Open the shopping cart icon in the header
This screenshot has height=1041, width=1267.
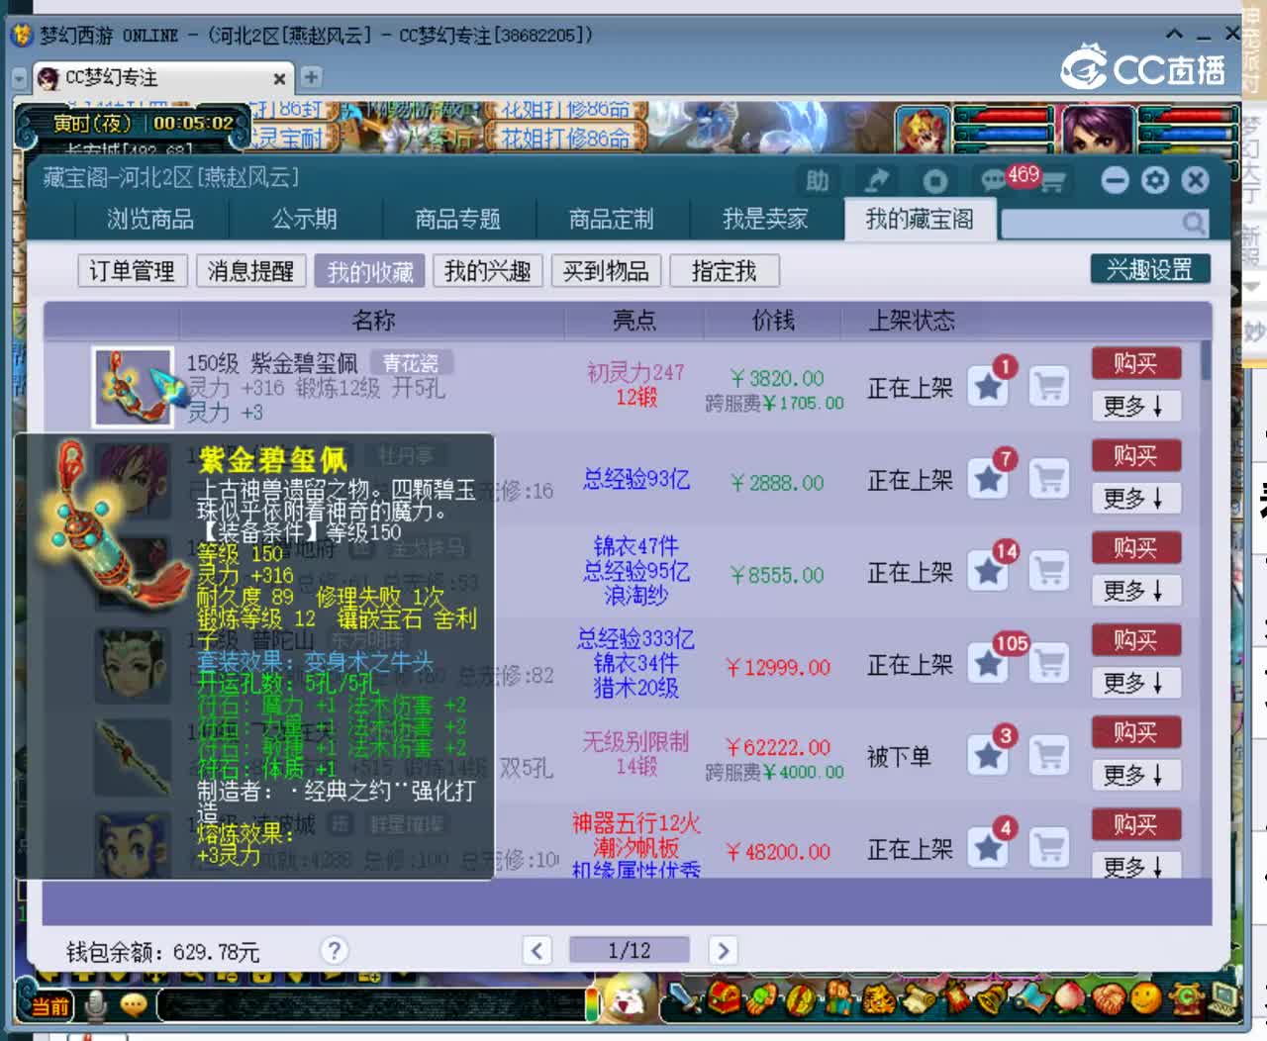(1052, 181)
